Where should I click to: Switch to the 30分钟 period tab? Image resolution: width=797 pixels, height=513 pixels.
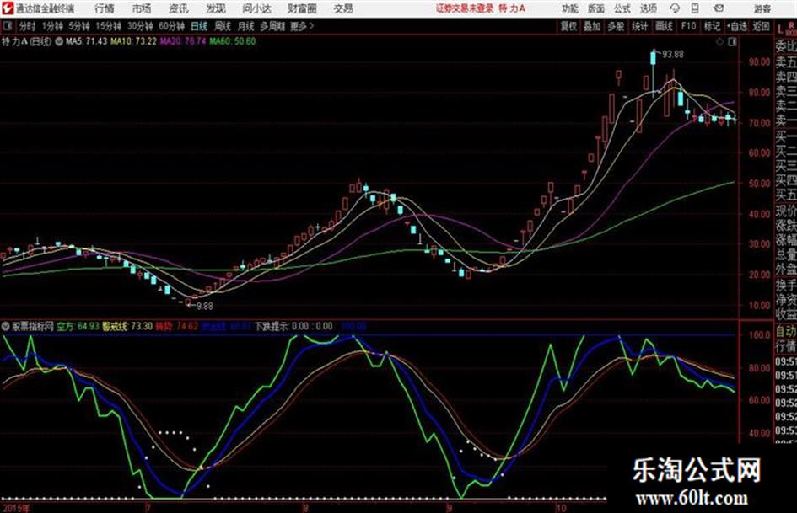pyautogui.click(x=140, y=26)
